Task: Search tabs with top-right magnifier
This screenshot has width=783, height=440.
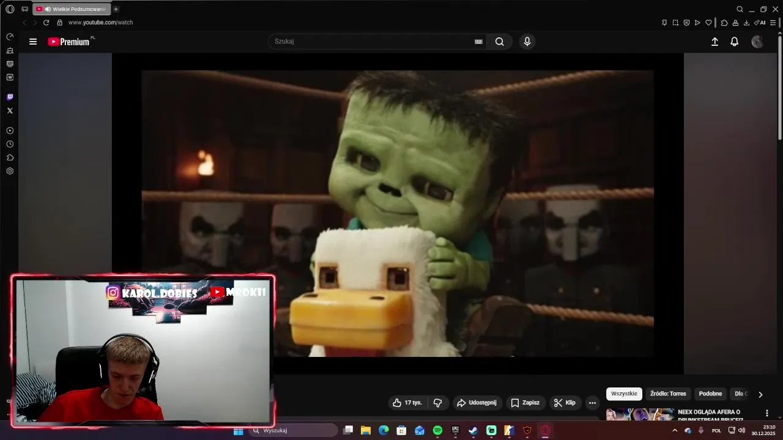Action: [740, 9]
